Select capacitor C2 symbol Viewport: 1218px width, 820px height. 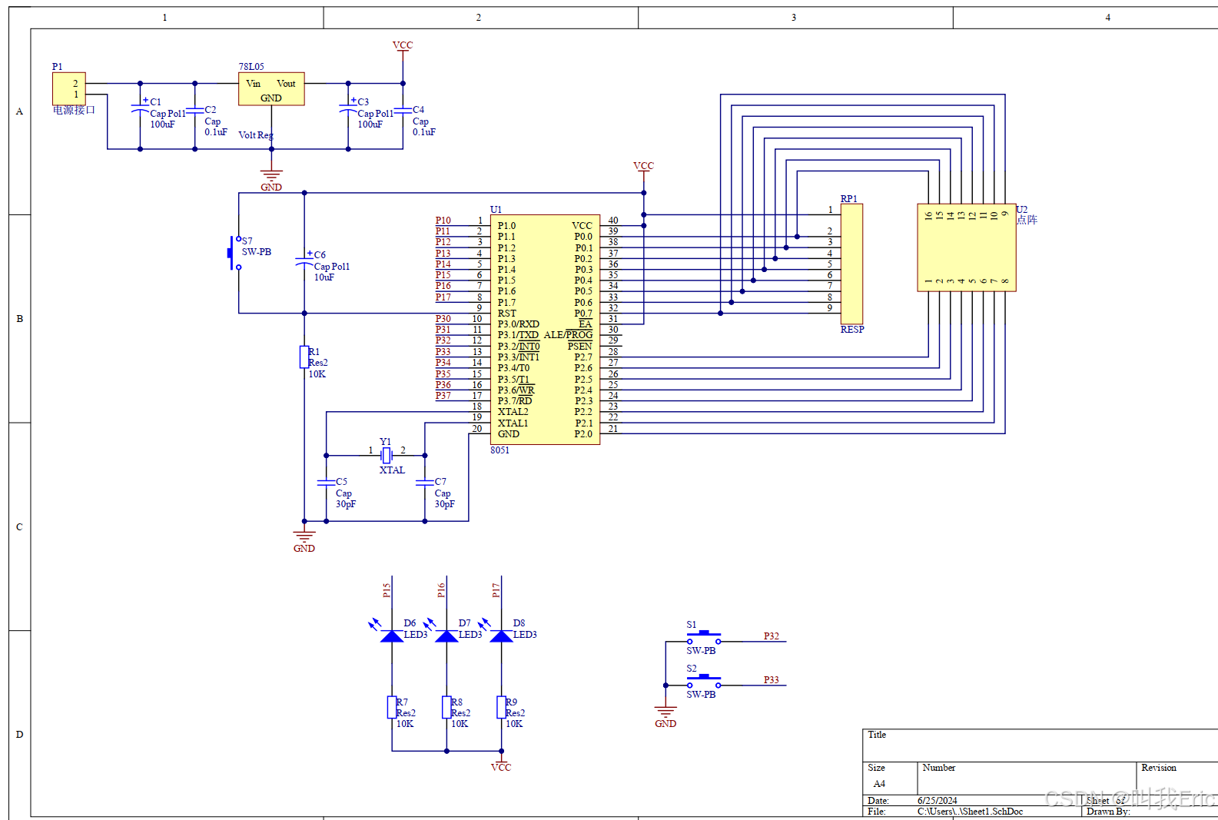point(194,110)
